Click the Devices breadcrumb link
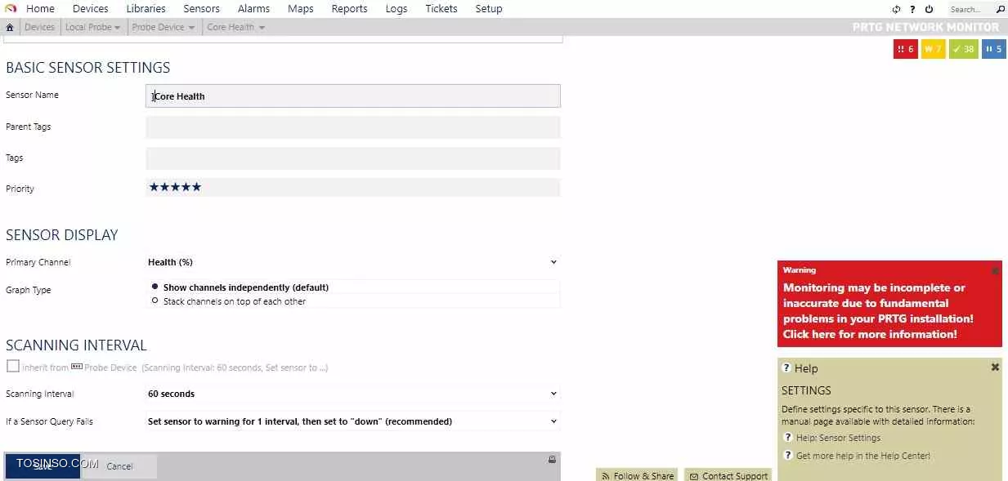Screen dimensions: 1008x481 (39, 28)
